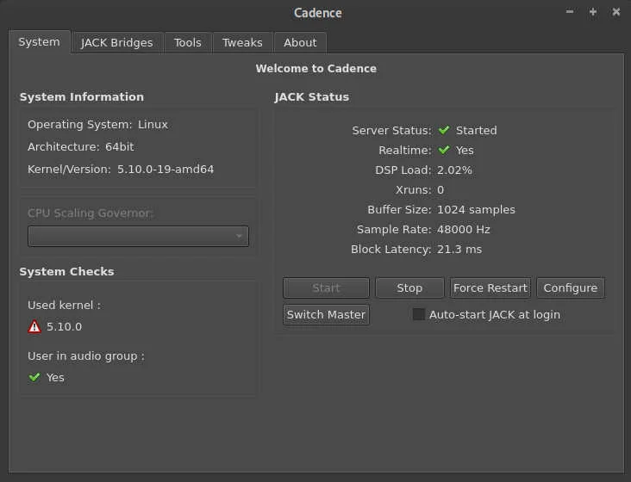
Task: Open the CPU Scaling Governor dropdown
Action: (x=138, y=236)
